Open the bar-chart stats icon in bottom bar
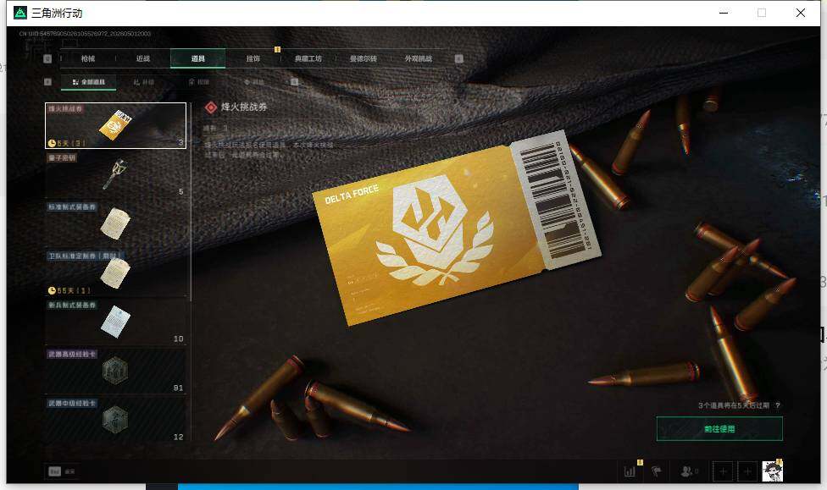 630,471
